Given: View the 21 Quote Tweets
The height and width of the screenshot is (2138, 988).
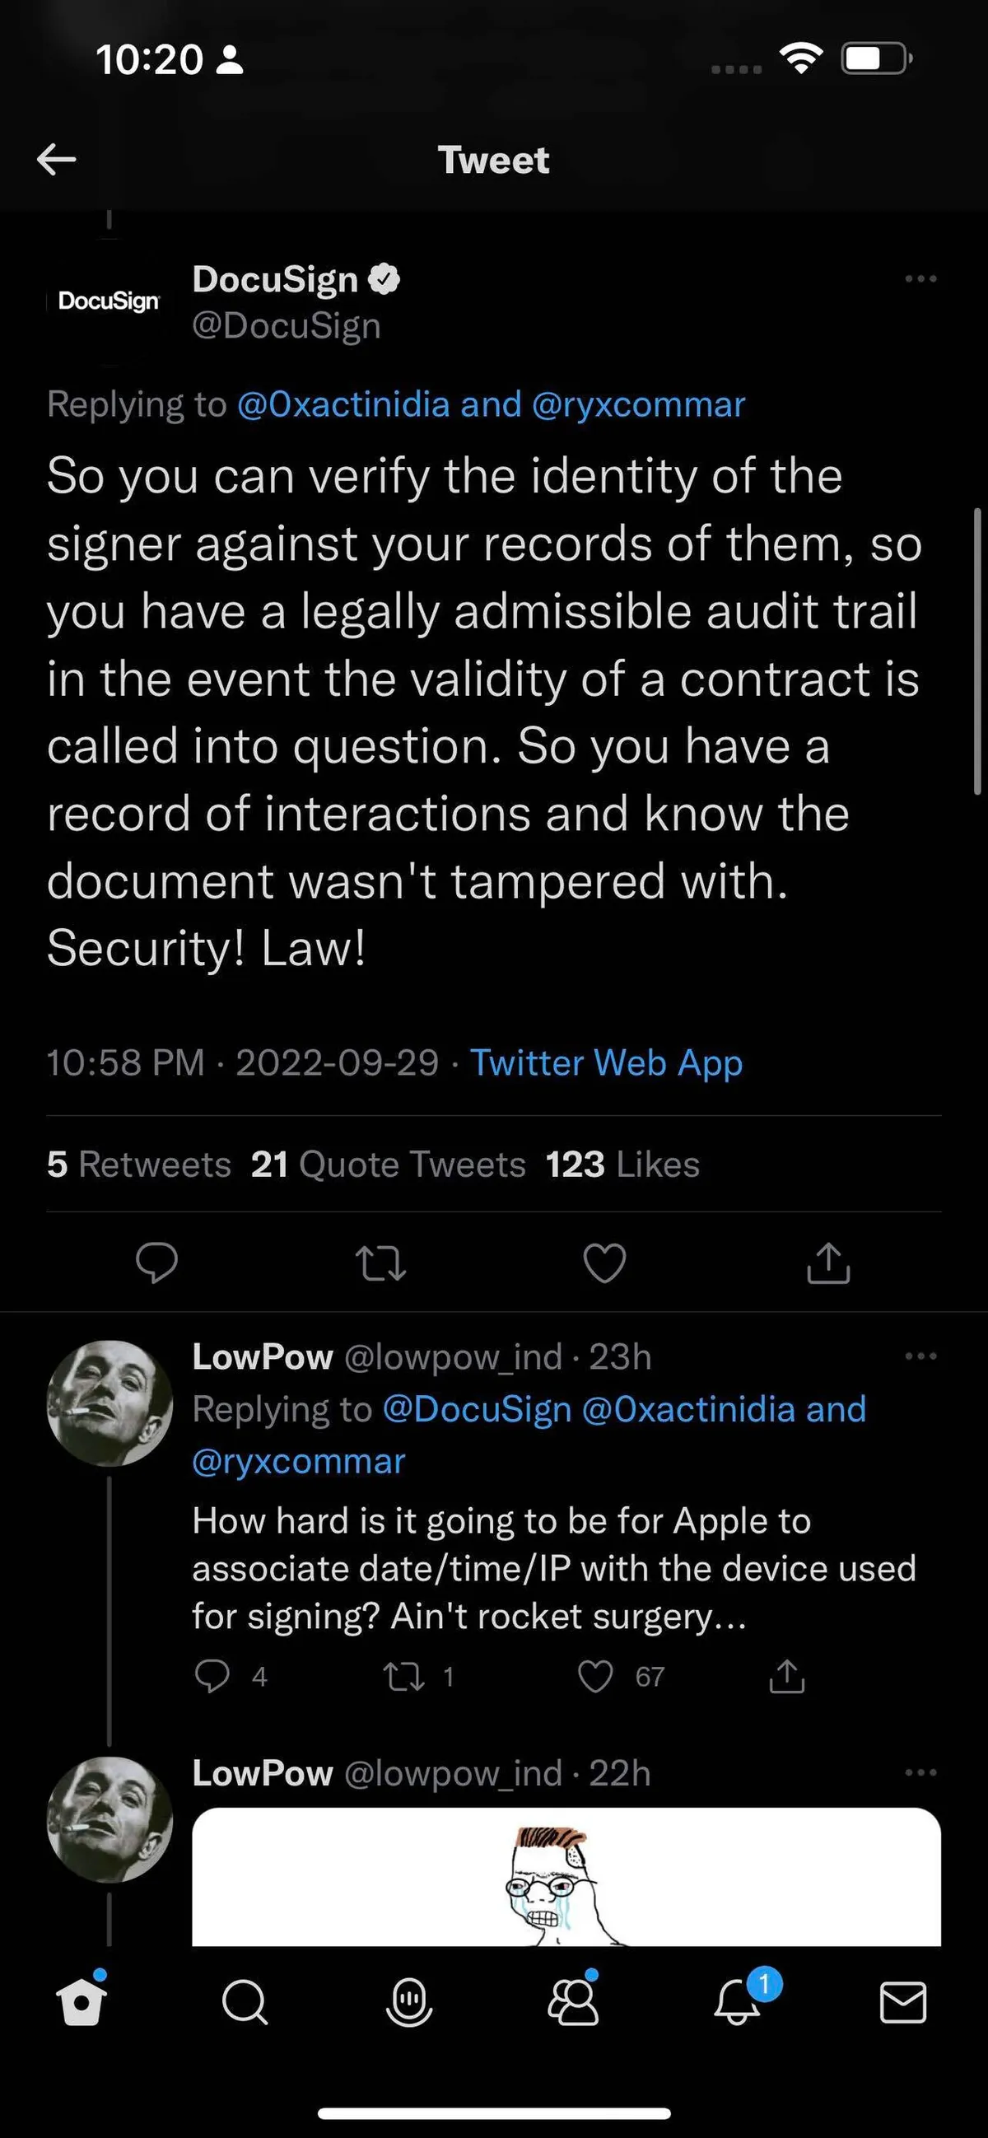Looking at the screenshot, I should [x=389, y=1164].
